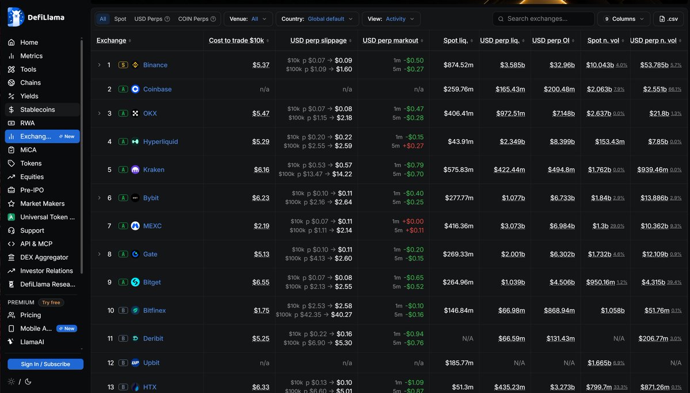The height and width of the screenshot is (393, 690).
Task: Open the View Activity dropdown
Action: 391,19
